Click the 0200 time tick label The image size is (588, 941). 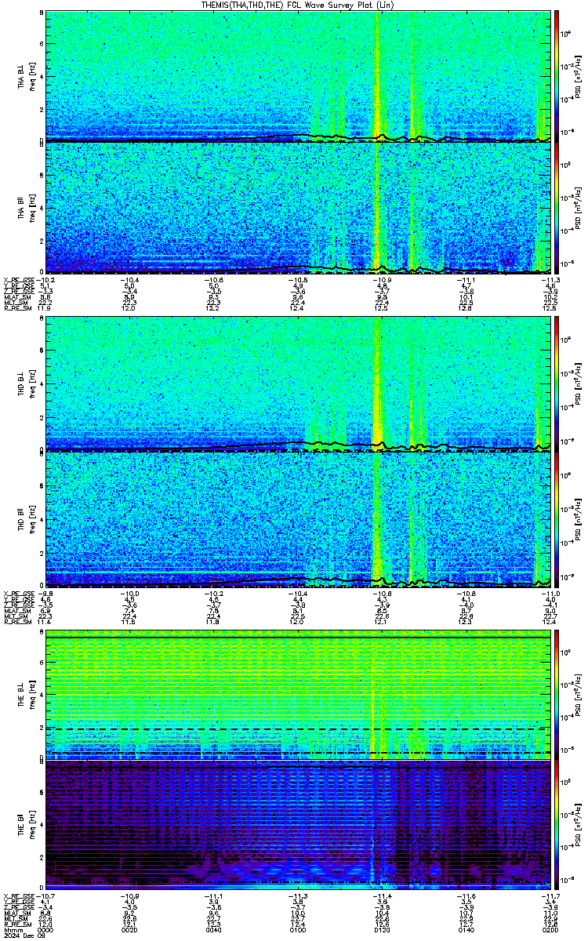[551, 929]
